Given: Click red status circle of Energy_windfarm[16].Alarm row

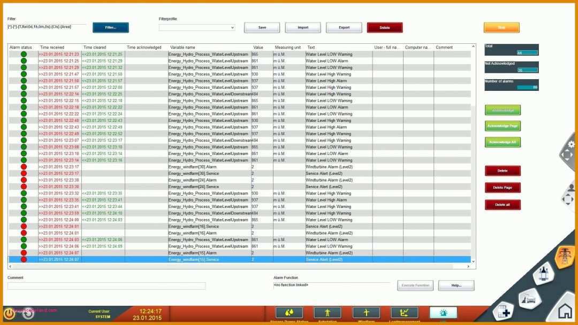Looking at the screenshot, I should (x=24, y=233).
